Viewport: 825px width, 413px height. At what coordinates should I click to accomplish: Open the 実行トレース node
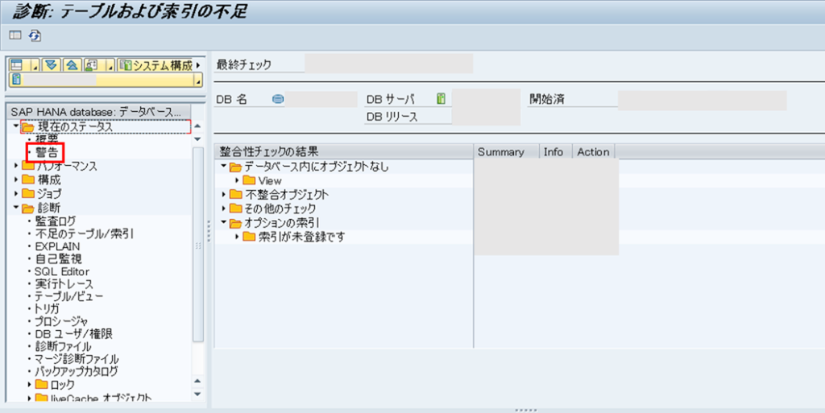(x=64, y=283)
